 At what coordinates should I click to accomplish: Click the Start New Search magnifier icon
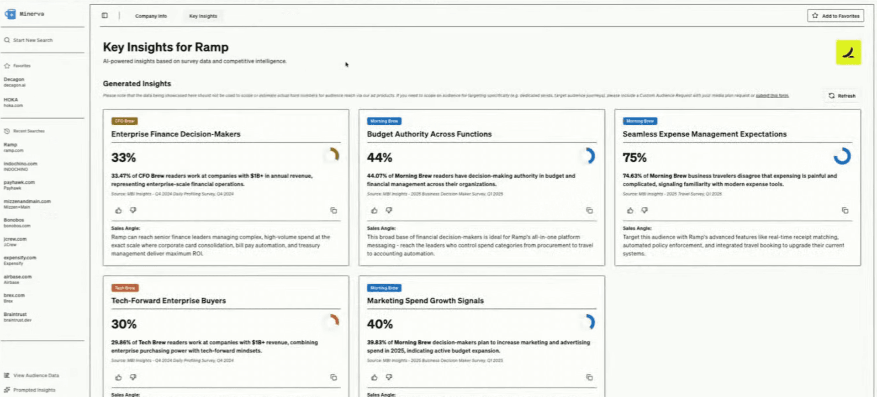coord(7,40)
